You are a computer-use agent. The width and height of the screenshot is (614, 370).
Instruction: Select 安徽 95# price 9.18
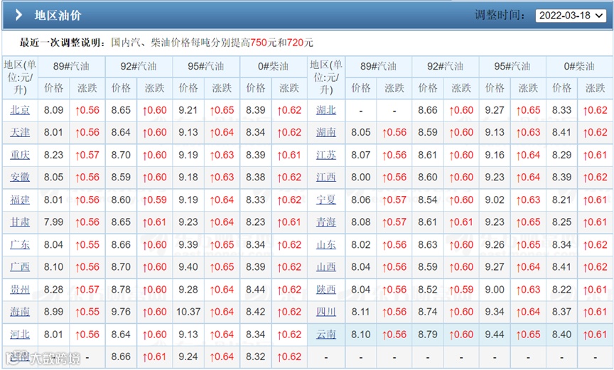188,177
